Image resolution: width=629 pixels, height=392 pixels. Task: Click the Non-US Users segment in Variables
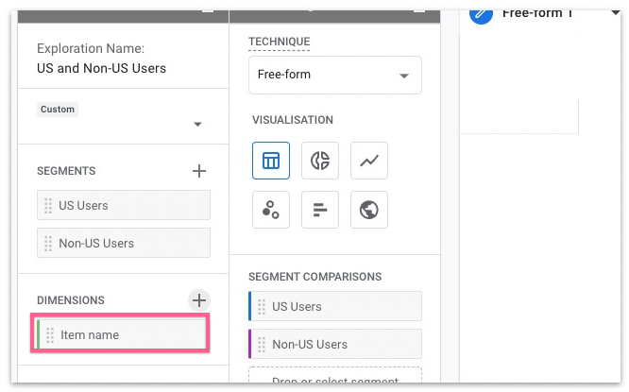tap(124, 243)
